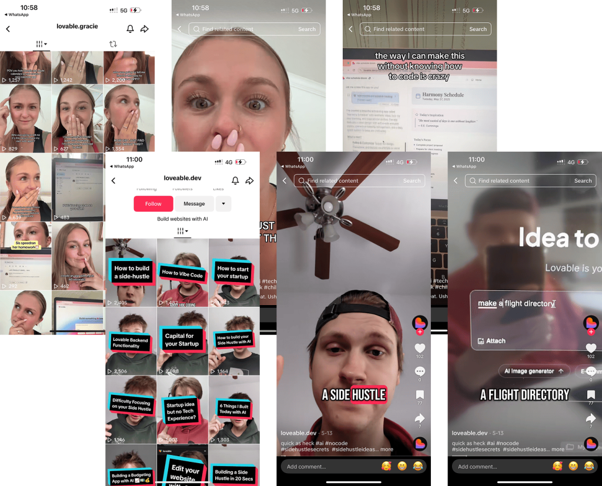Expand the video grid sort dropdown on lovable.gracie
The height and width of the screenshot is (486, 602).
click(x=41, y=44)
